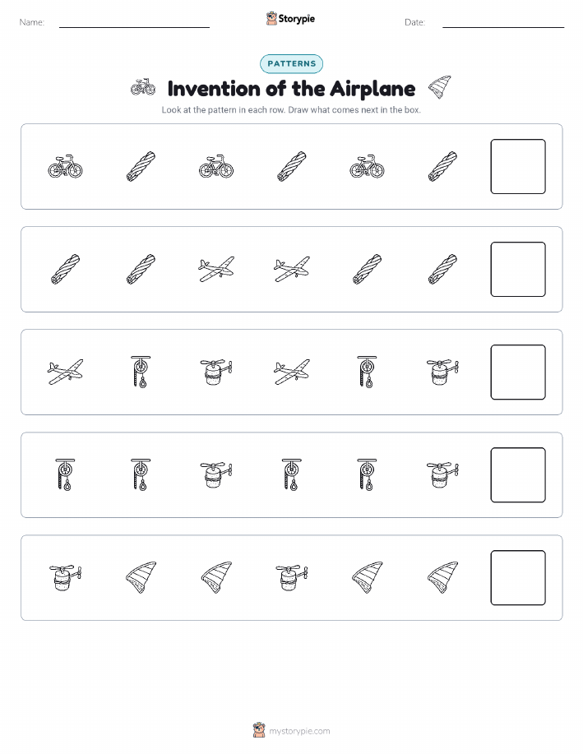Screen dimensions: 583x754
Task: Click the first pulley in row four
Action: [x=66, y=474]
